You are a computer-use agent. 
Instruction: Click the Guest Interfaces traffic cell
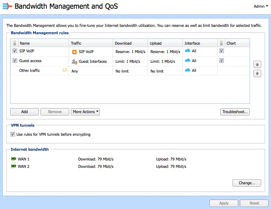tap(90, 61)
